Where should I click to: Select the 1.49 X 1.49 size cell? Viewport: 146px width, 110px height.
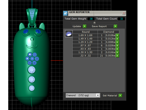point(85,39)
